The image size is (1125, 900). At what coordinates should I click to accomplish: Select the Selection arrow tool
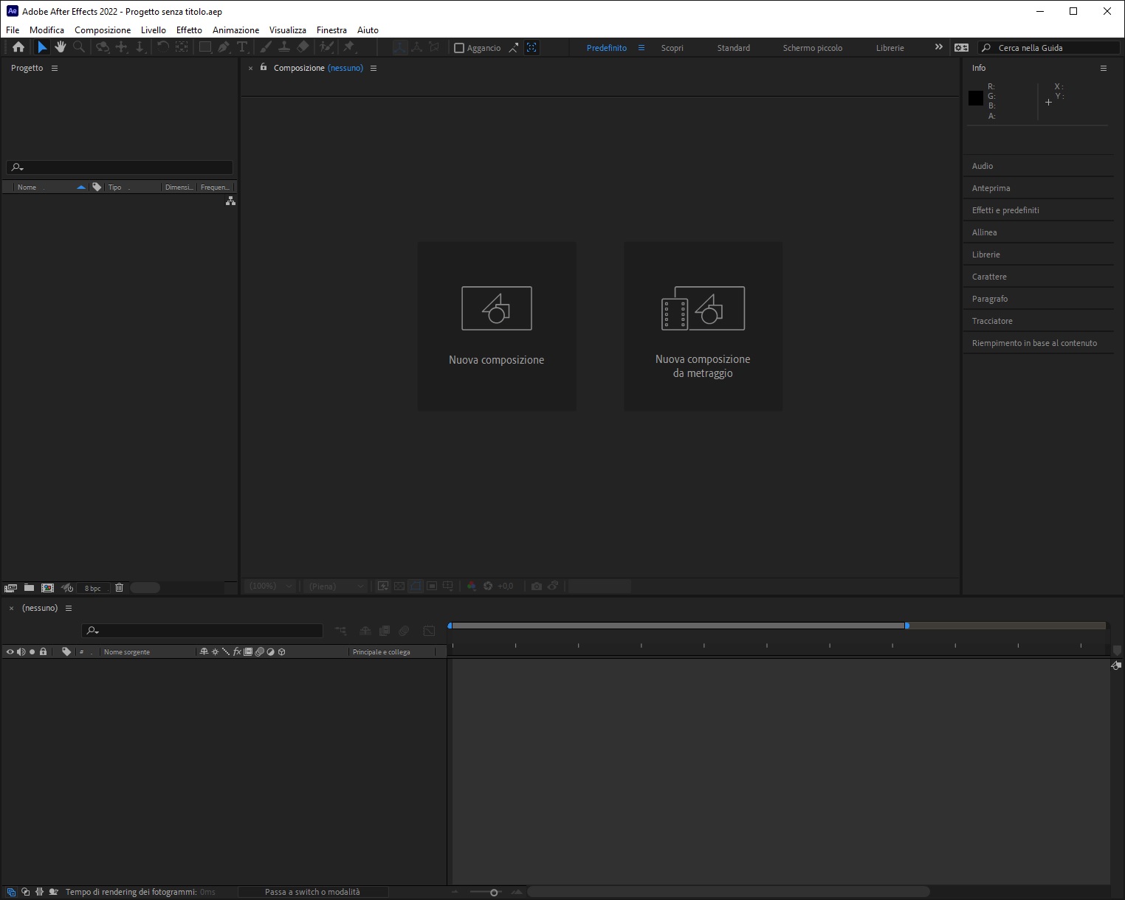point(42,47)
